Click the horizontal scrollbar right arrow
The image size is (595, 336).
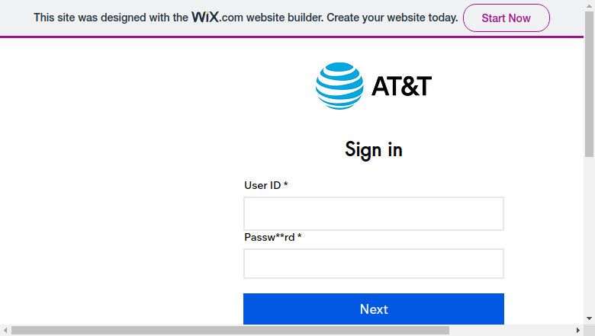tap(578, 331)
